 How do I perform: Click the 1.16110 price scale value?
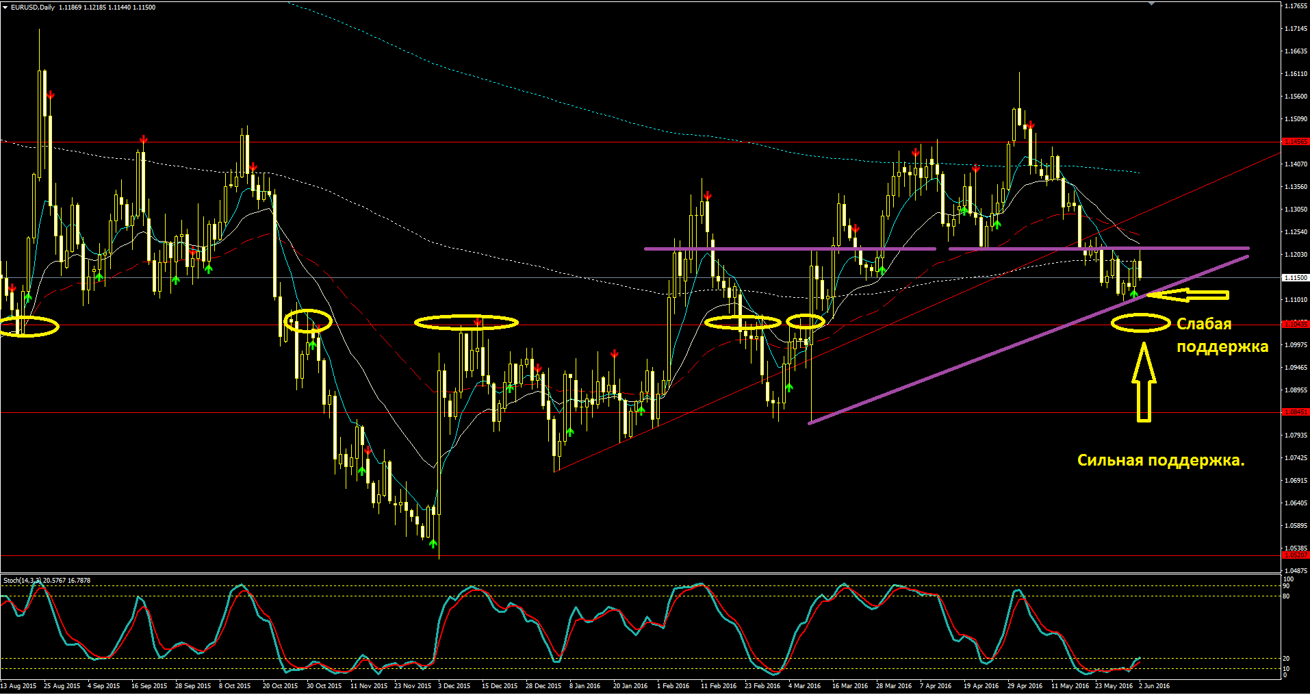point(1296,74)
